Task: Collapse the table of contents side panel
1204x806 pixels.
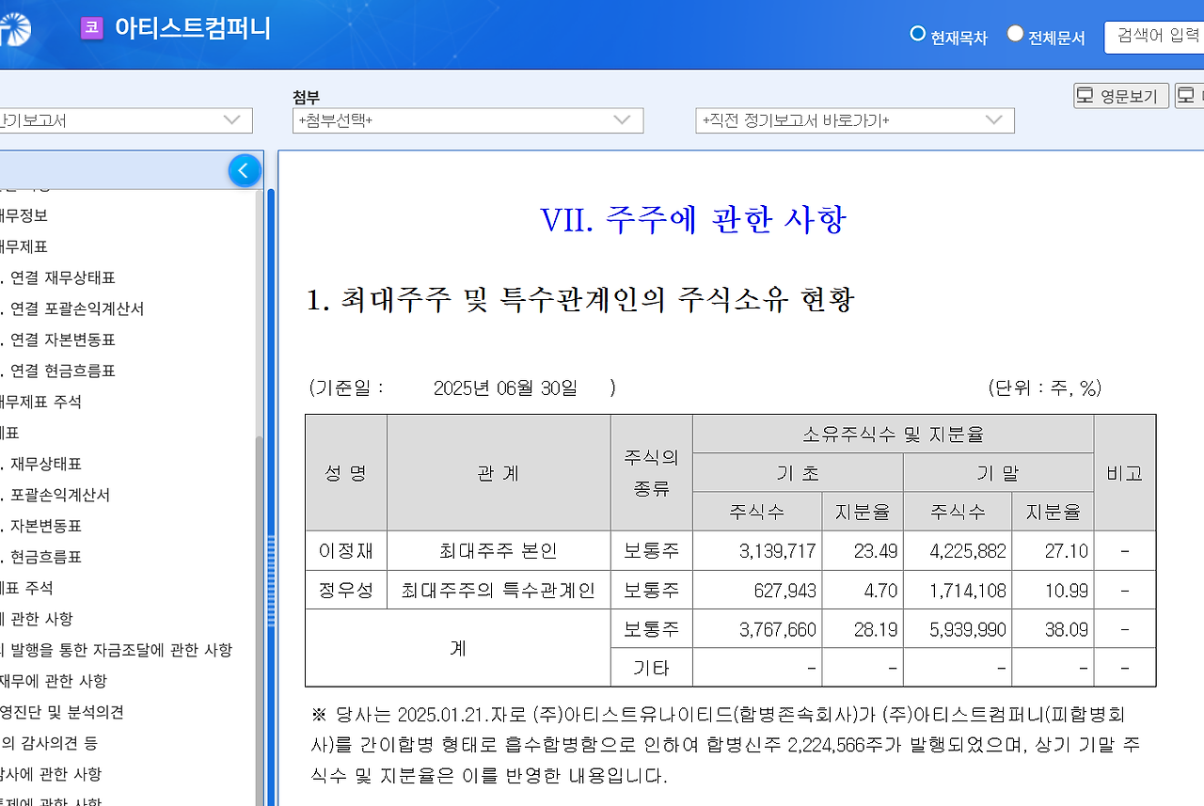Action: [x=245, y=170]
